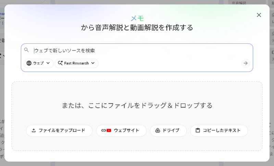Choose the ウェブサイト source label

(126, 131)
